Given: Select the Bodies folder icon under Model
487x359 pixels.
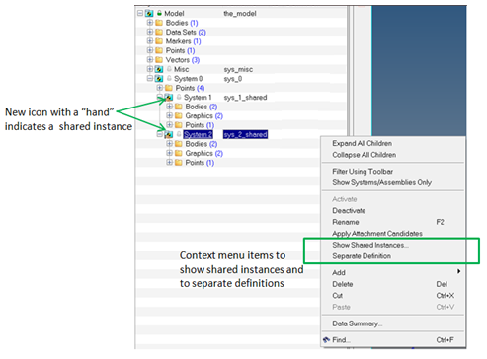Looking at the screenshot, I should 159,23.
